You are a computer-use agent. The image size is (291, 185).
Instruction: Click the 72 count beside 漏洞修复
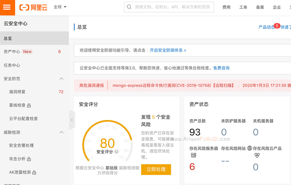click(x=61, y=92)
